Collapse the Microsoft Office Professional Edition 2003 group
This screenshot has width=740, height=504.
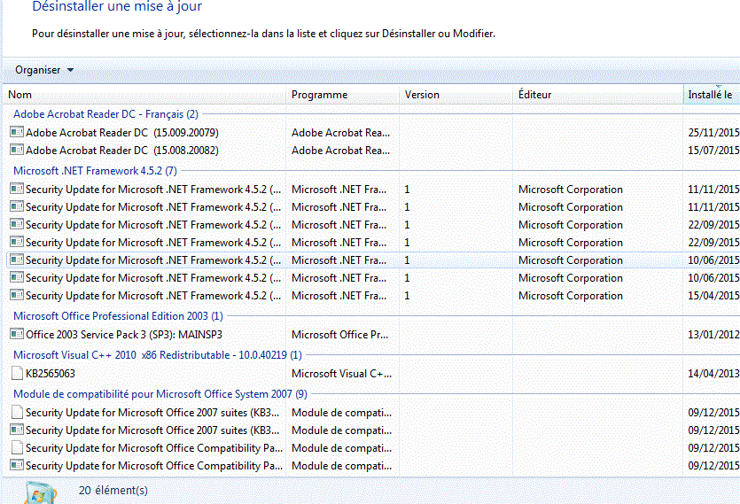118,315
